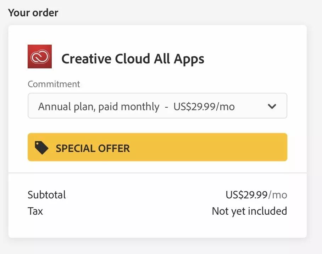The height and width of the screenshot is (254, 322).
Task: Click the divider line above Subtotal
Action: point(157,173)
